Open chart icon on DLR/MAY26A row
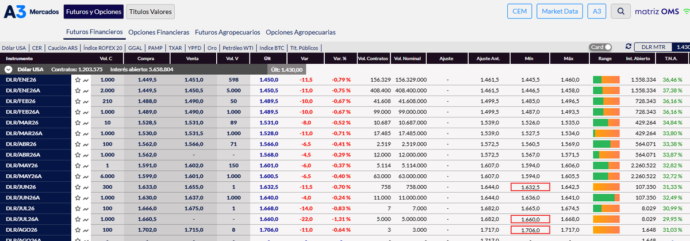 [x=86, y=177]
